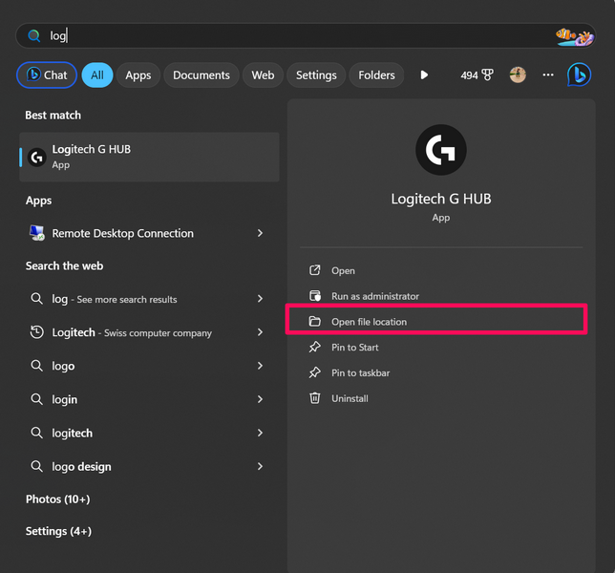Expand Remote Desktop Connection chevron

[x=260, y=233]
